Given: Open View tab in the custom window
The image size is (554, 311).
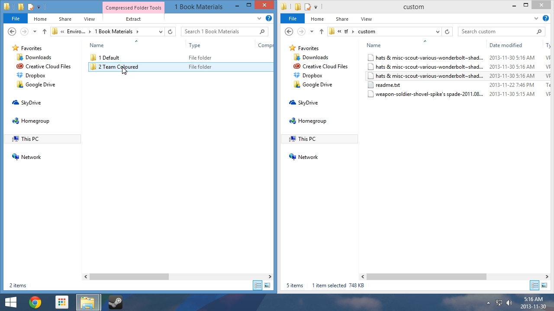Looking at the screenshot, I should pos(366,19).
